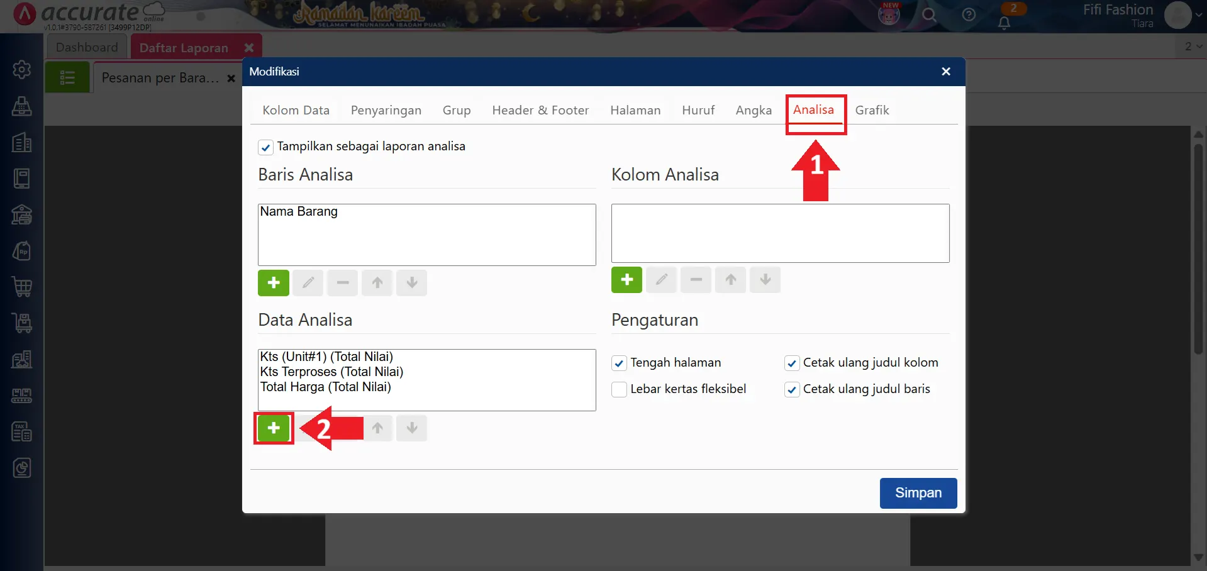Click the notification bell icon
The width and height of the screenshot is (1207, 571).
pyautogui.click(x=1004, y=23)
